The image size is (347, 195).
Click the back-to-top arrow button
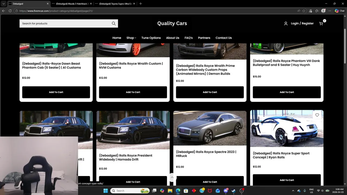tap(172, 177)
